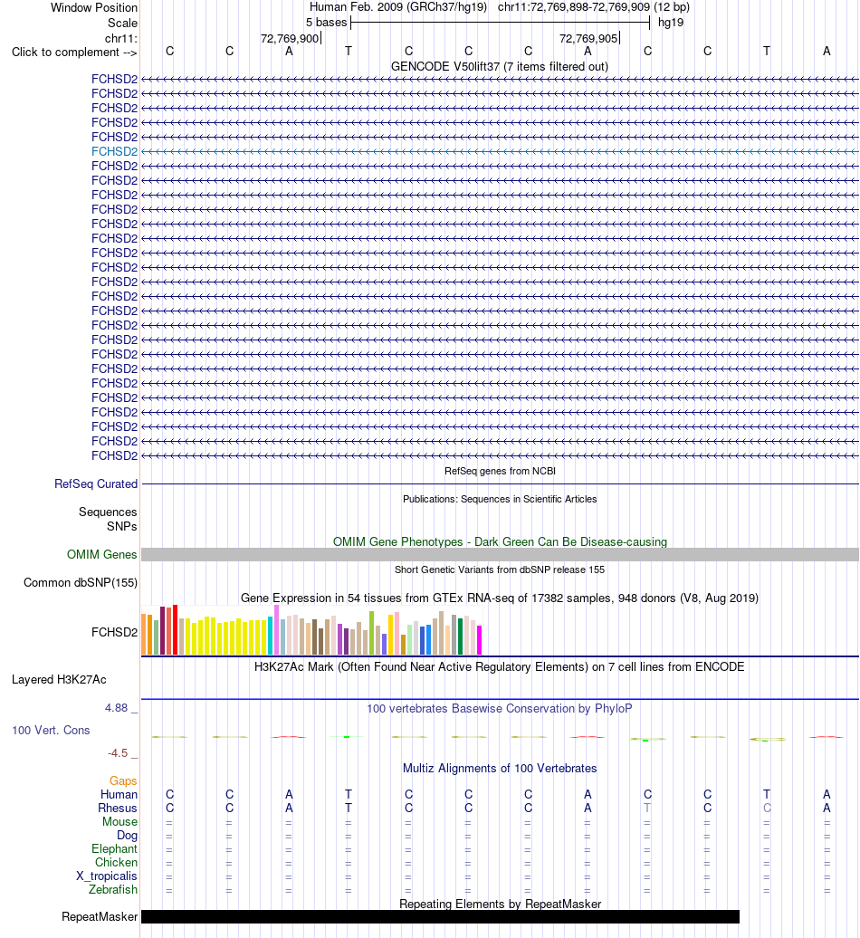
Task: Click the "OMIM Genes" track label
Action: pos(101,554)
